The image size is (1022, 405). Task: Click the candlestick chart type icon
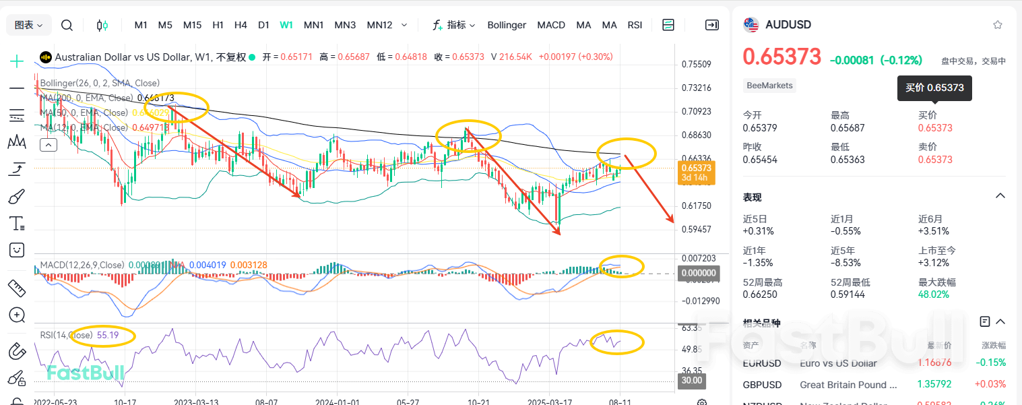point(102,25)
